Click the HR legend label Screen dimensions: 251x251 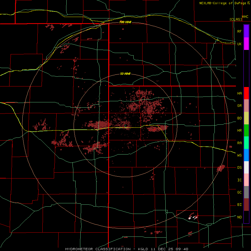pyautogui.click(x=239, y=131)
